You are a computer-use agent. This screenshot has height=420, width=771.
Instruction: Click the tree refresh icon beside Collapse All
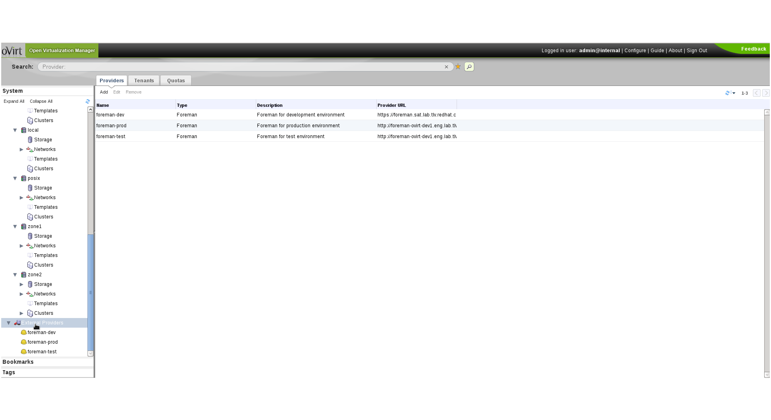pyautogui.click(x=88, y=102)
